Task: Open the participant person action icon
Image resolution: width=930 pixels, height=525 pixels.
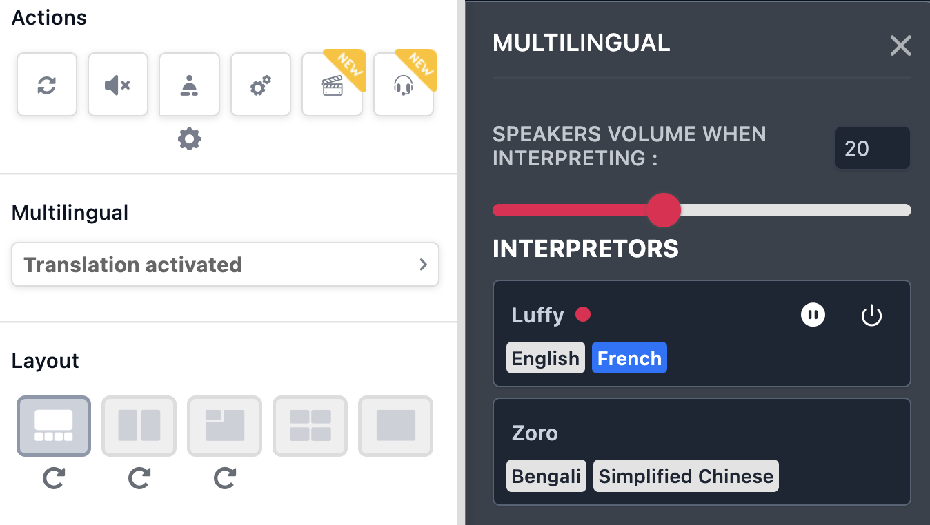Action: click(x=189, y=85)
